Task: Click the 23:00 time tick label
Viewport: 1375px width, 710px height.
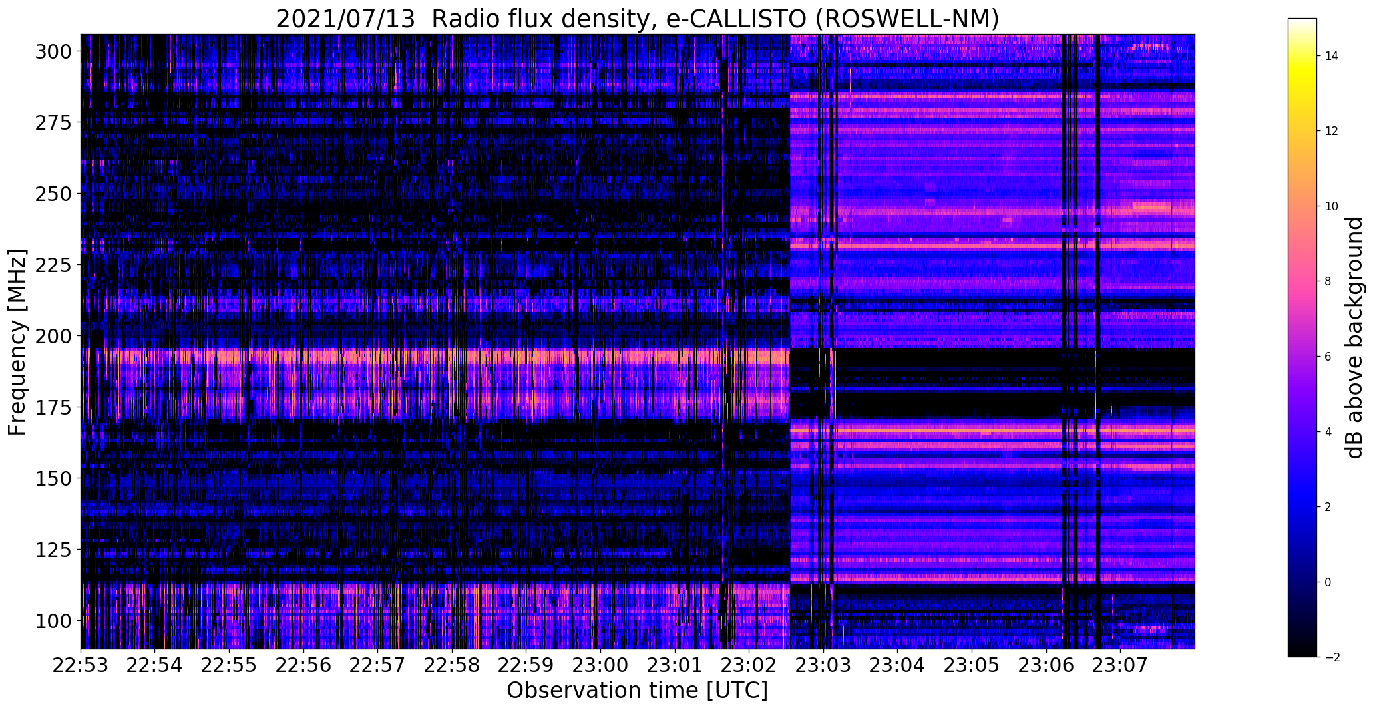Action: coord(600,665)
